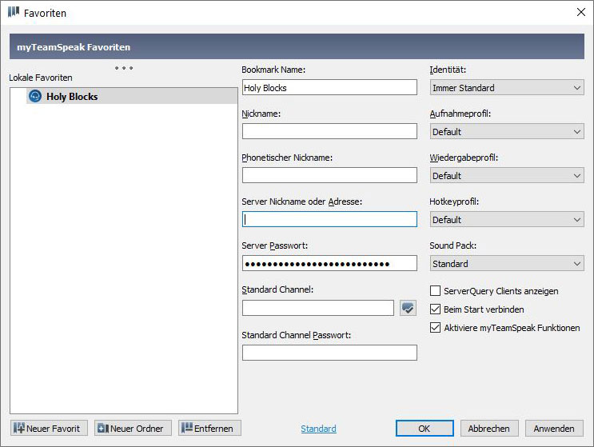Viewport: 594px width, 447px height.
Task: Click the Server Passwort field
Action: point(329,263)
